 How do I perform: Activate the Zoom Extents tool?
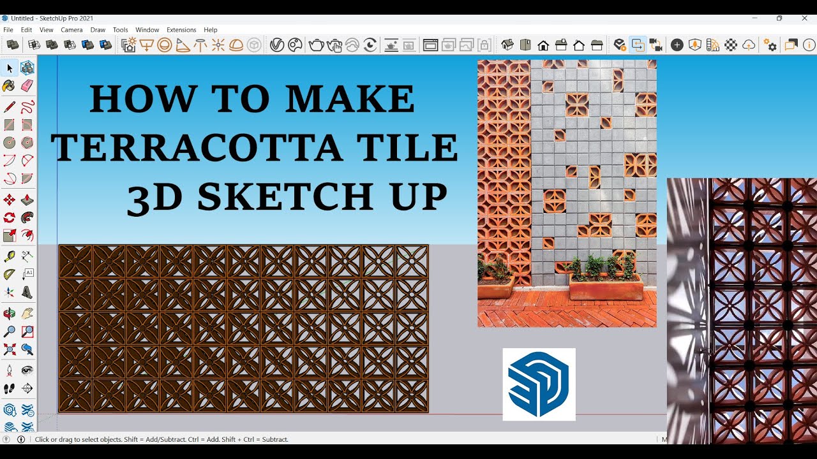point(10,349)
